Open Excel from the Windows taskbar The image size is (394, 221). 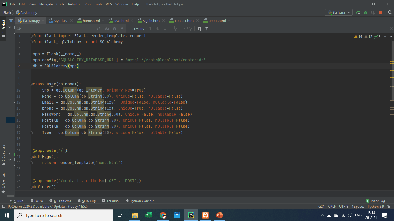coord(149,215)
